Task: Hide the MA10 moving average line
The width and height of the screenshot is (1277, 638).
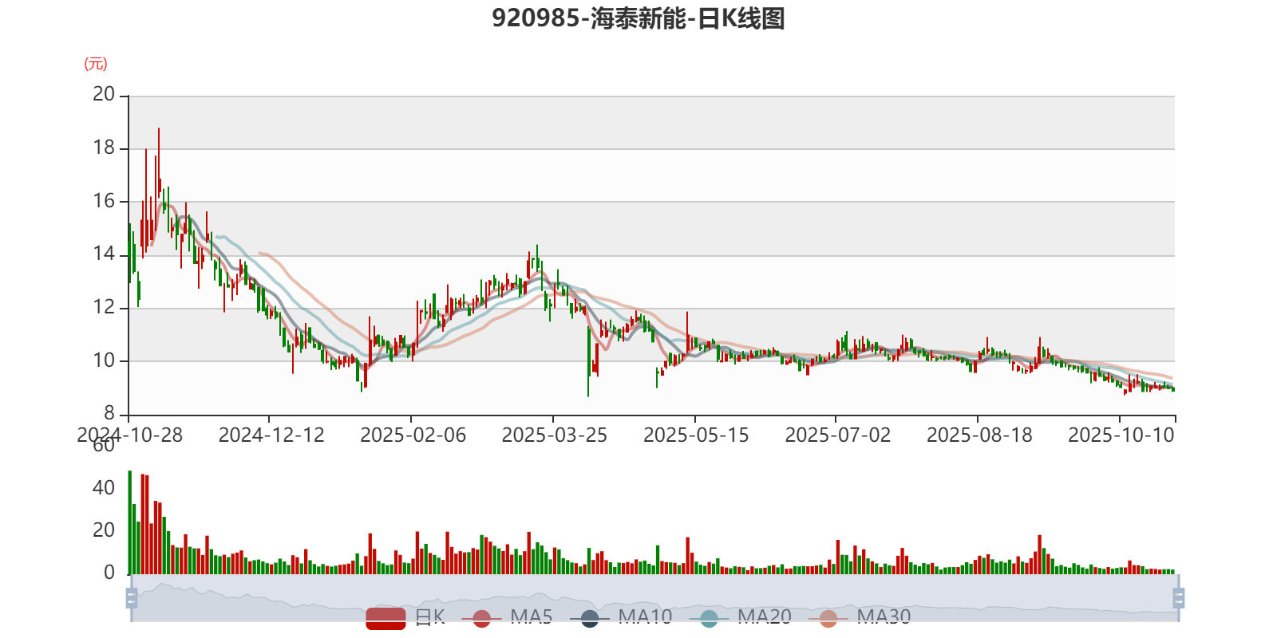Action: coord(621,617)
